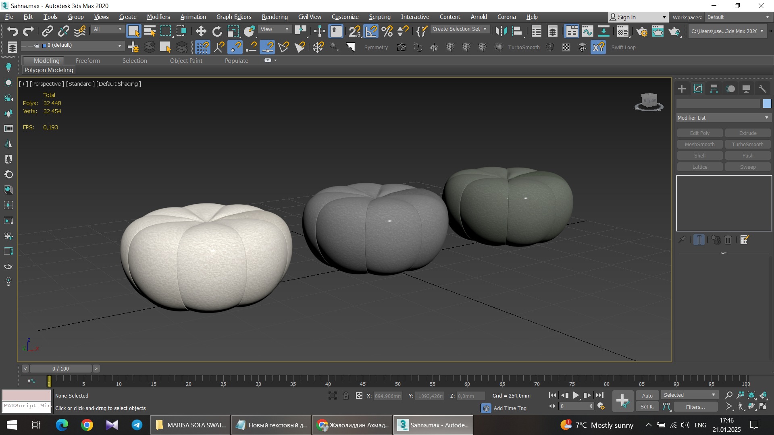The image size is (774, 435).
Task: Switch to the Object Paint ribbon tab
Action: [186, 61]
